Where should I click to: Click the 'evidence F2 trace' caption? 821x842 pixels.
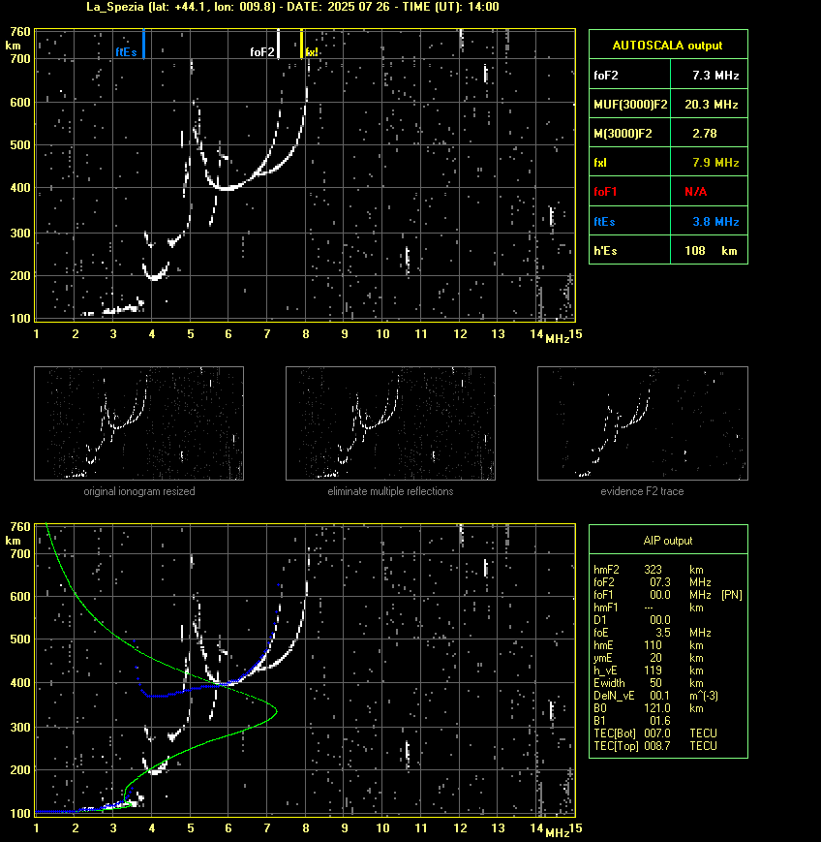point(642,491)
